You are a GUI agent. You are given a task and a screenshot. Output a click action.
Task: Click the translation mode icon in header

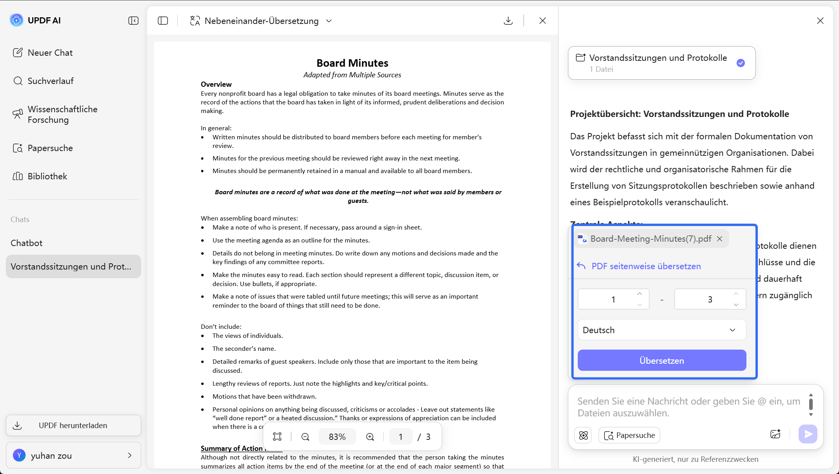coord(195,21)
